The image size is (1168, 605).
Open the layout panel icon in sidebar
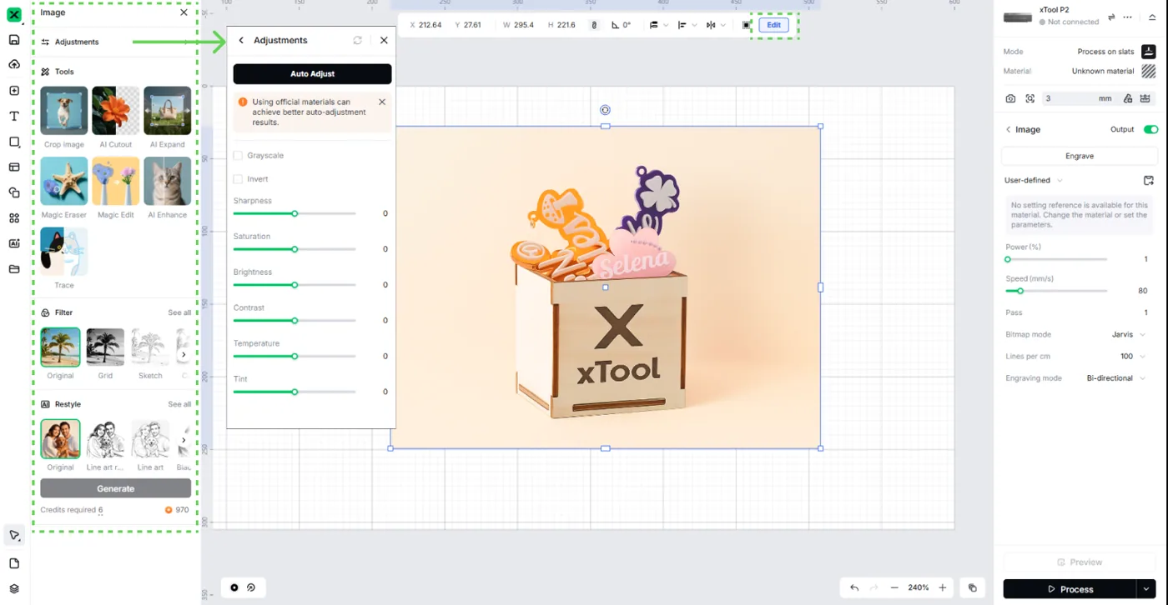[14, 167]
